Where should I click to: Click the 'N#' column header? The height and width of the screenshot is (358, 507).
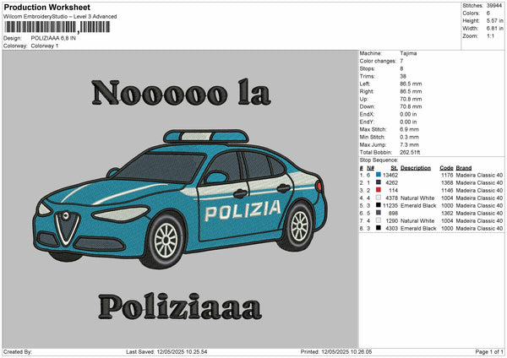click(x=370, y=168)
